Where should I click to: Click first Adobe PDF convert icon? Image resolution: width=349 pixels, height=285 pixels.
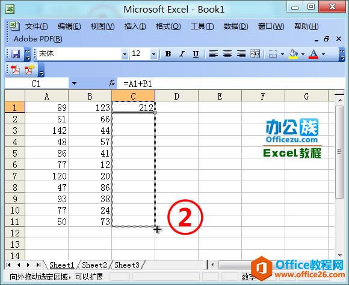pos(15,70)
